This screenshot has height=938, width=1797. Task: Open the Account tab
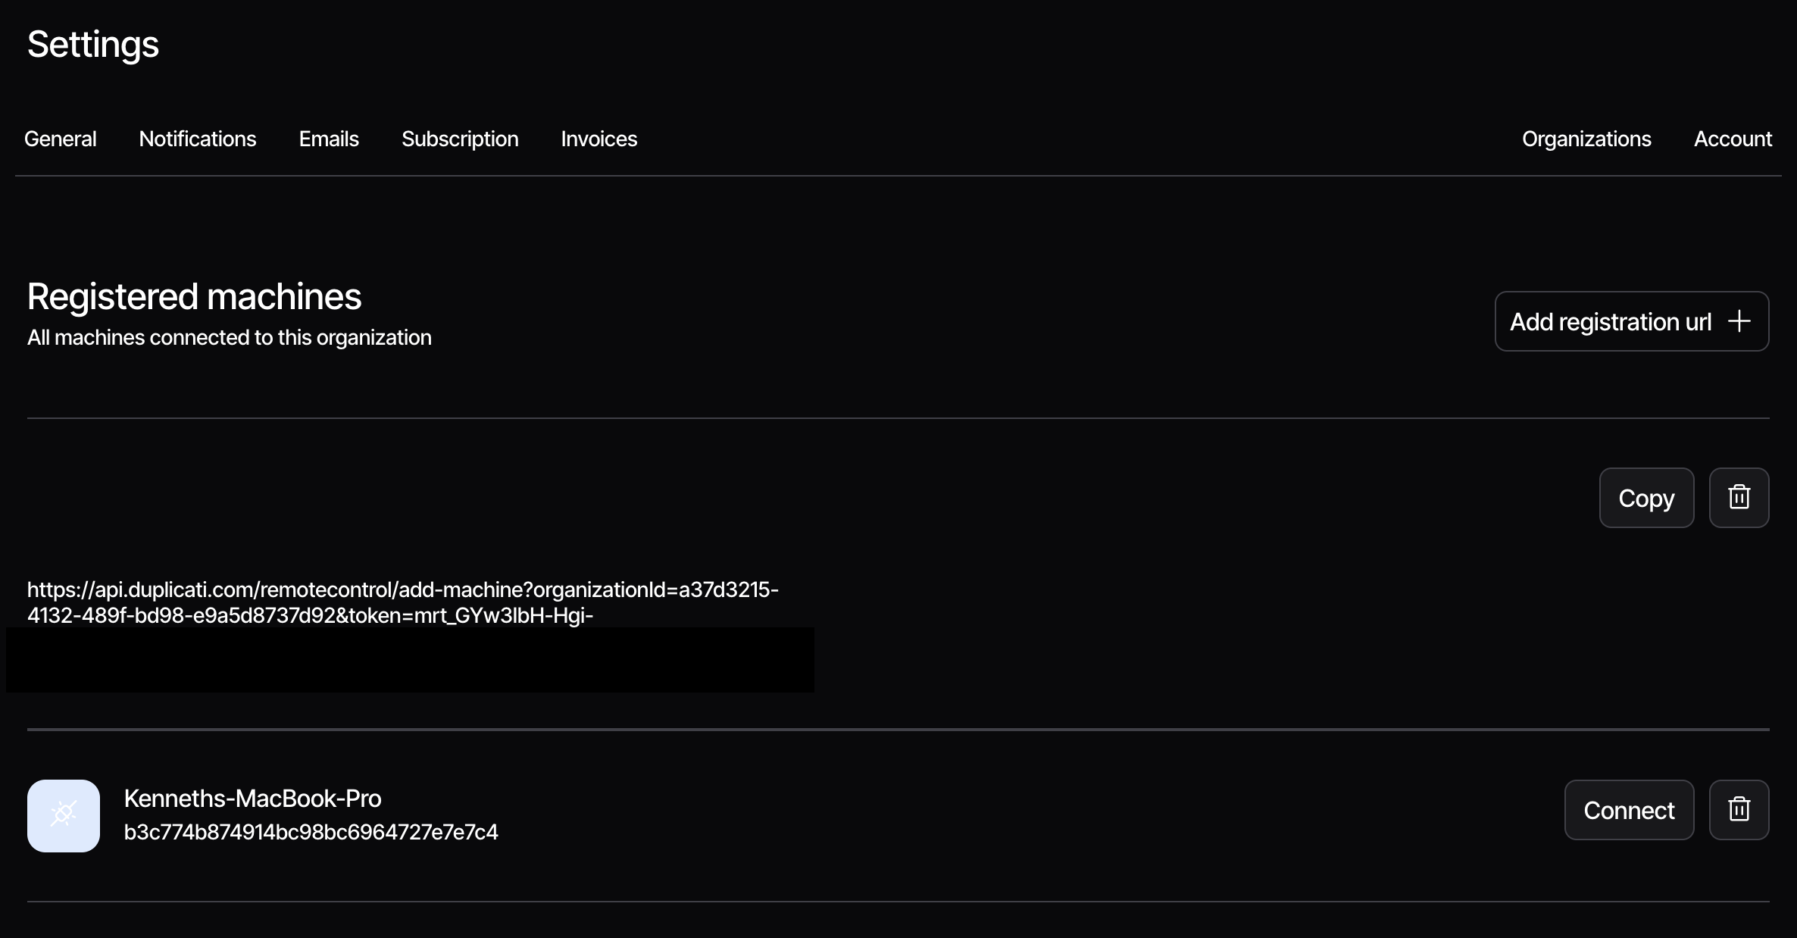[x=1733, y=139]
